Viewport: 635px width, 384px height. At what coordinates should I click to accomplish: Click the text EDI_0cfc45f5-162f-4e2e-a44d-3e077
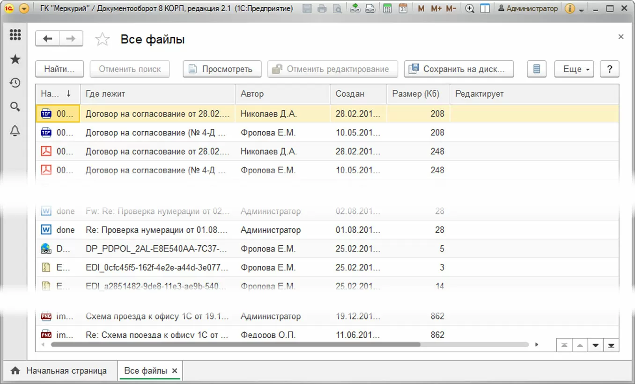tap(157, 267)
